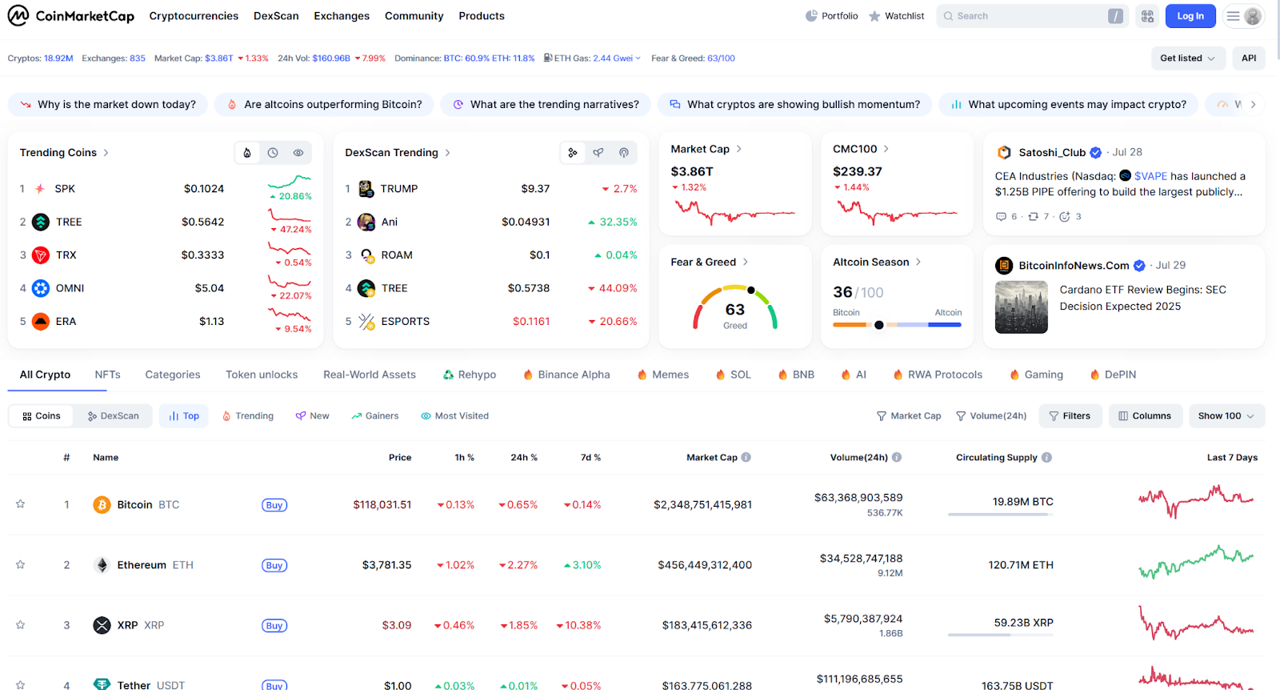
Task: Click Ani token icon in DexScan Trending
Action: (366, 222)
